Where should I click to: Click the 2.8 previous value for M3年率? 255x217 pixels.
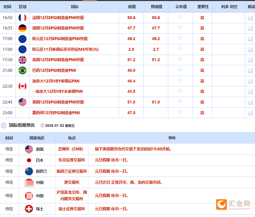pos(131,49)
